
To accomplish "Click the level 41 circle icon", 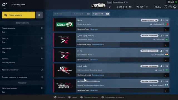I will 165,7.
